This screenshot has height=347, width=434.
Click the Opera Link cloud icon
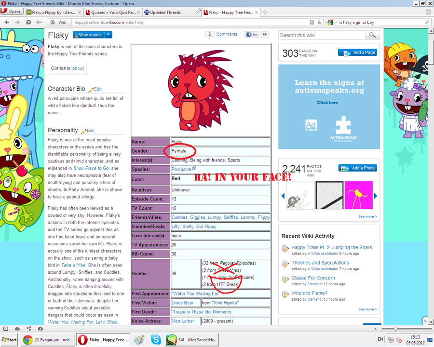17,329
